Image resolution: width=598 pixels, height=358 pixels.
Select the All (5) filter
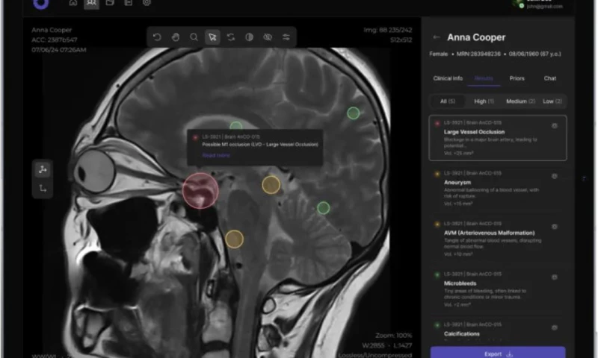click(x=448, y=101)
